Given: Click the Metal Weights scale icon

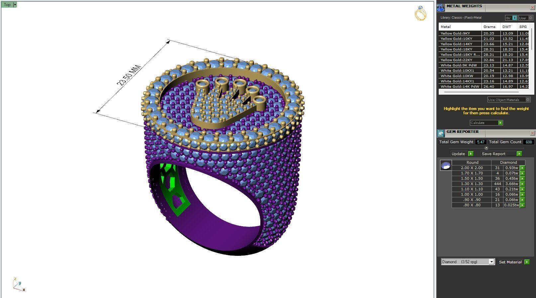Looking at the screenshot, I should 440,8.
